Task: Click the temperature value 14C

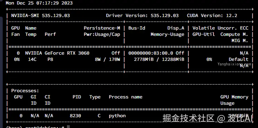Action: (x=32, y=59)
